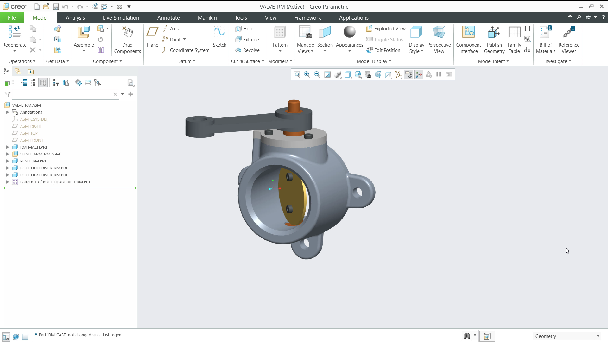This screenshot has height=342, width=608.
Task: Open the Applications ribbon tab
Action: (x=354, y=18)
